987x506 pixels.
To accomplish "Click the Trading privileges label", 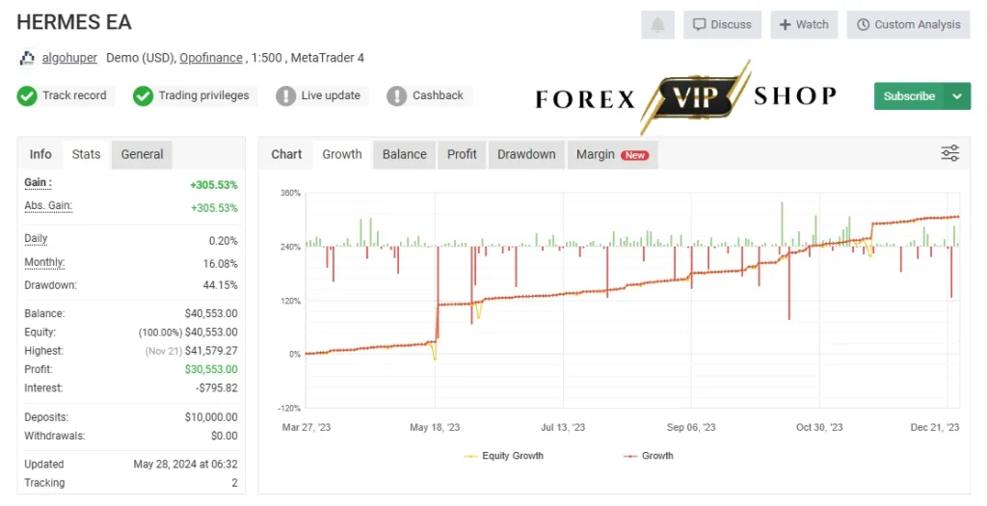I will [203, 95].
